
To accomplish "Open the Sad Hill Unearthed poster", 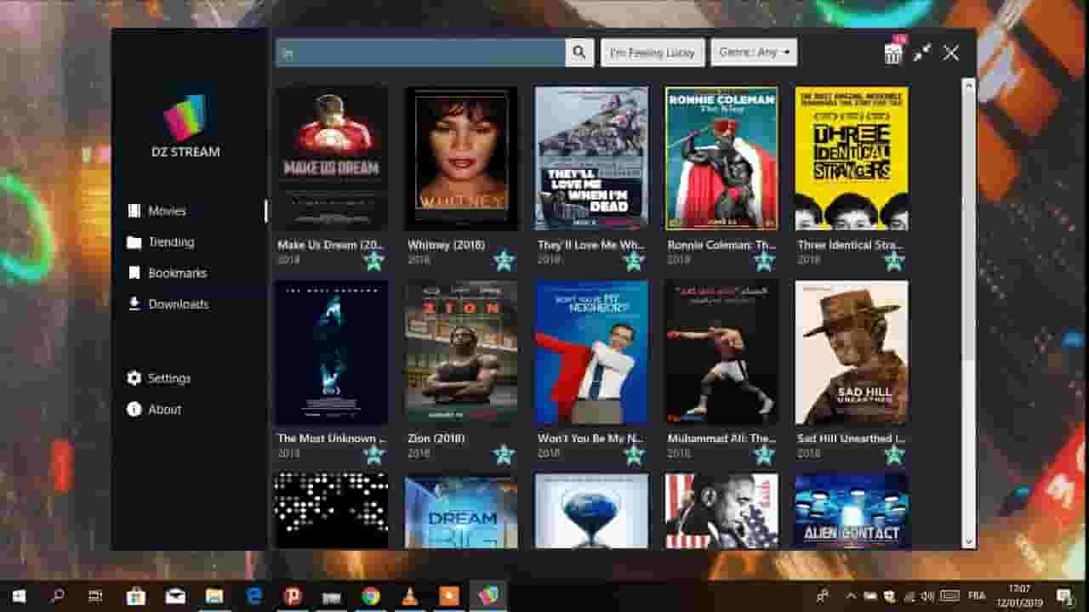I will pyautogui.click(x=852, y=353).
